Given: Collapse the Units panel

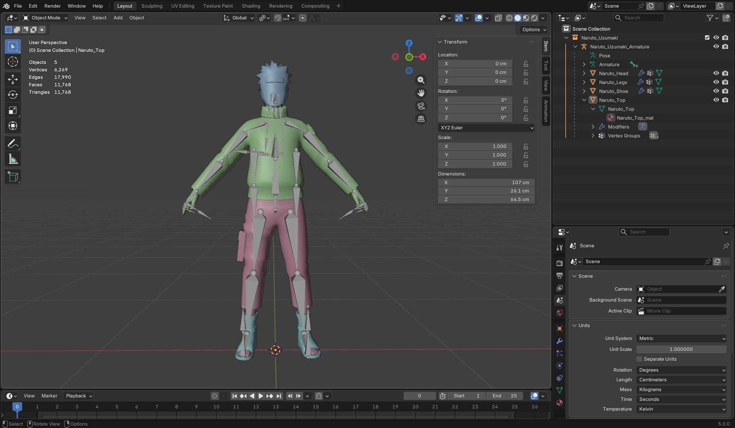Looking at the screenshot, I should click(574, 325).
